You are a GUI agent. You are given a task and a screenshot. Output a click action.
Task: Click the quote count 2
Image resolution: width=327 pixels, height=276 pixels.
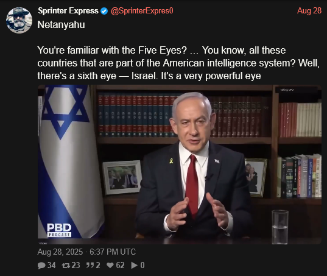(98, 266)
